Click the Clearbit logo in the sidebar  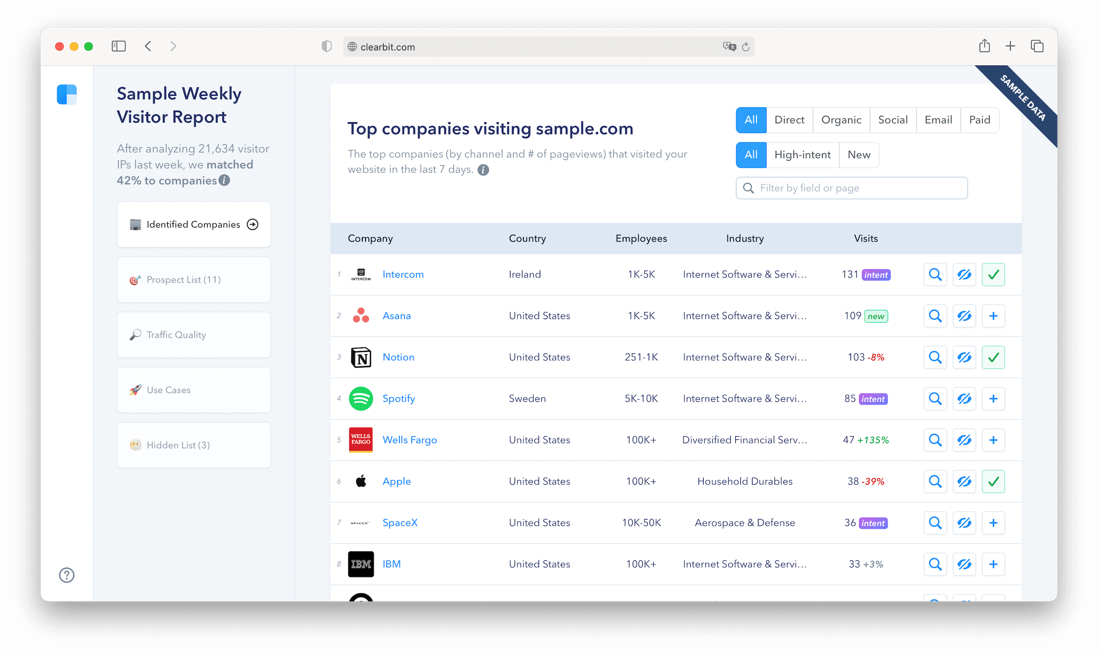point(67,94)
